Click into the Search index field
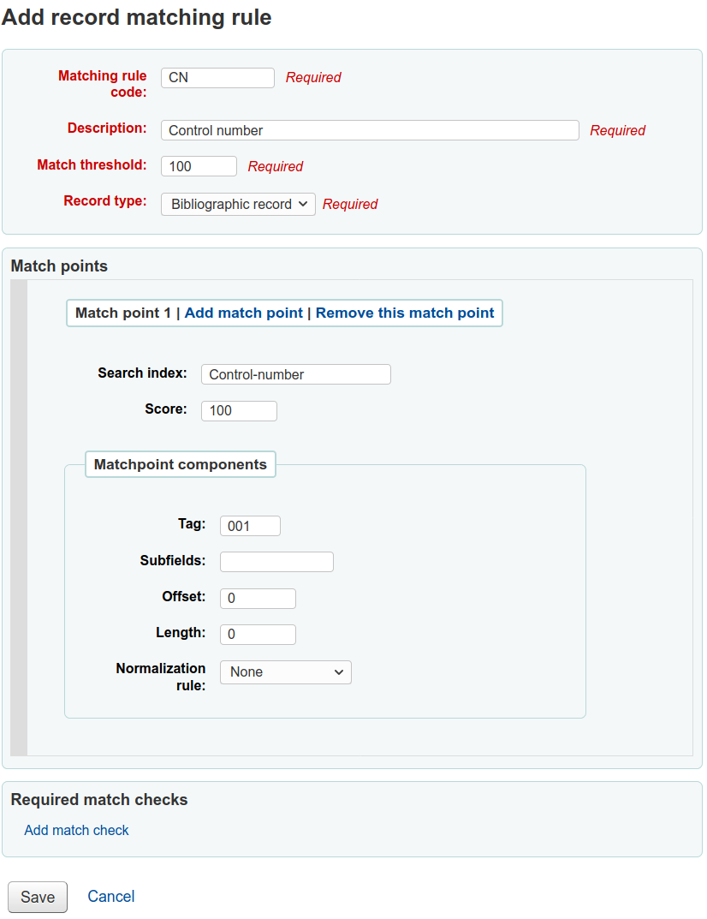This screenshot has width=707, height=919. point(295,374)
